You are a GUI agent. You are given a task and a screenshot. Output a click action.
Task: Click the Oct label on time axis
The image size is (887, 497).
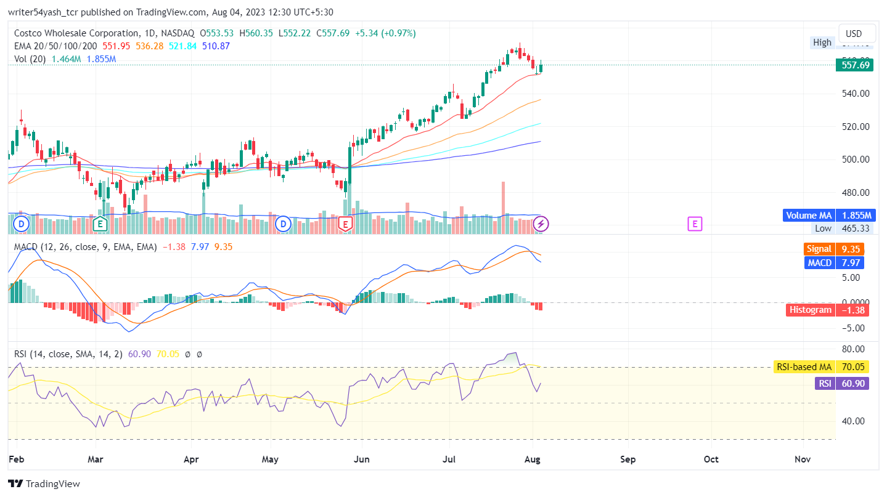coord(711,459)
